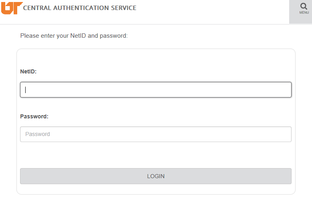Click the bold 'NetID:' field caption
Viewport: 312px width, 197px height.
point(28,71)
